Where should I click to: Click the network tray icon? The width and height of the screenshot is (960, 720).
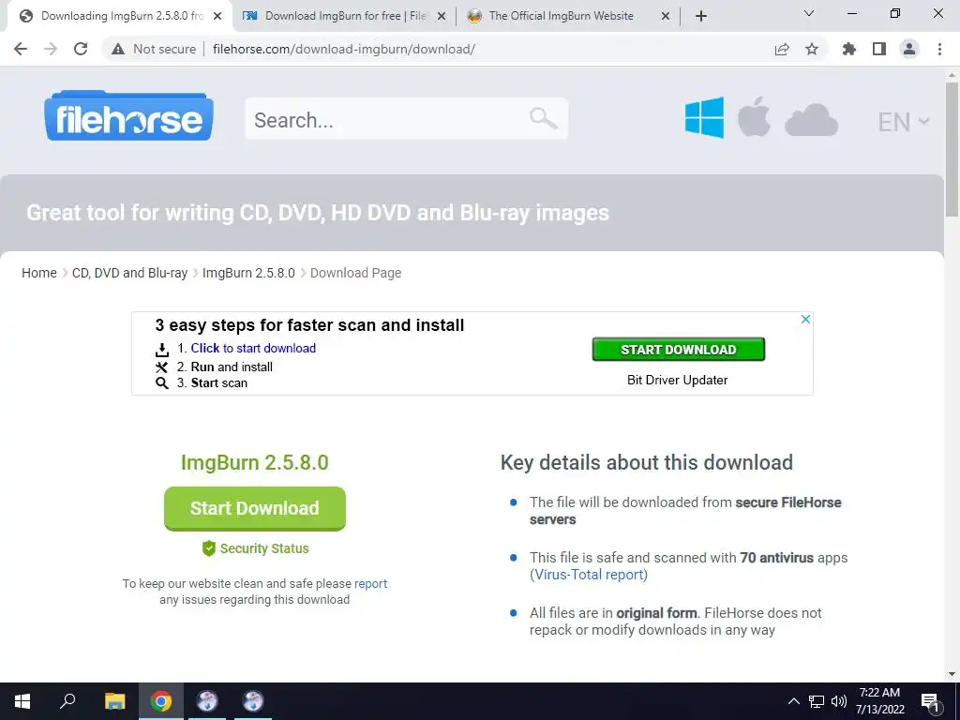[x=817, y=701]
